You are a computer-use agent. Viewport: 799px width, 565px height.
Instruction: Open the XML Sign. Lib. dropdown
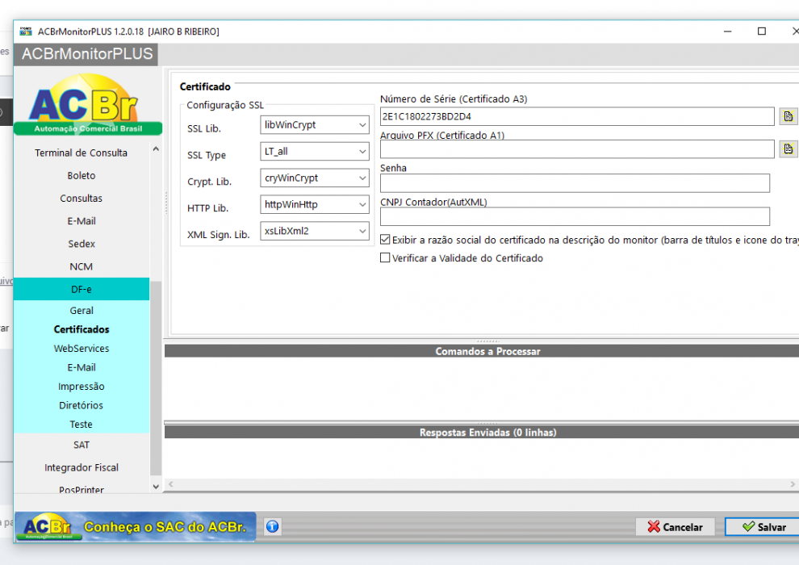point(315,231)
